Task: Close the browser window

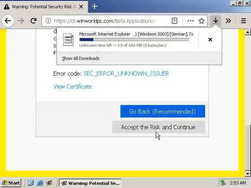Action: (x=247, y=4)
